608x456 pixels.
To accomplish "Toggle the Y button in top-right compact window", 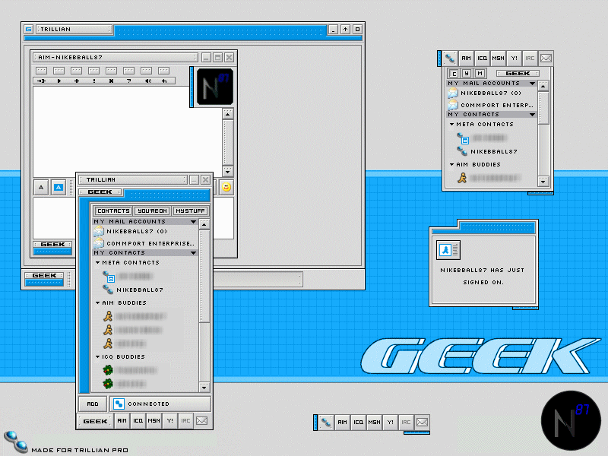I will (x=467, y=73).
